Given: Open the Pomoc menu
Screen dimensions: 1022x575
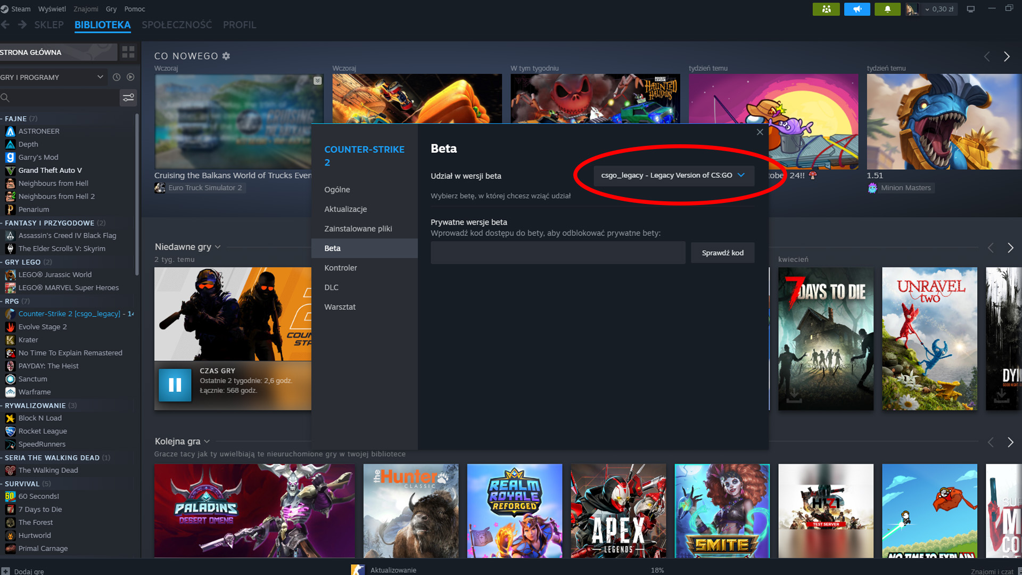Looking at the screenshot, I should point(135,9).
